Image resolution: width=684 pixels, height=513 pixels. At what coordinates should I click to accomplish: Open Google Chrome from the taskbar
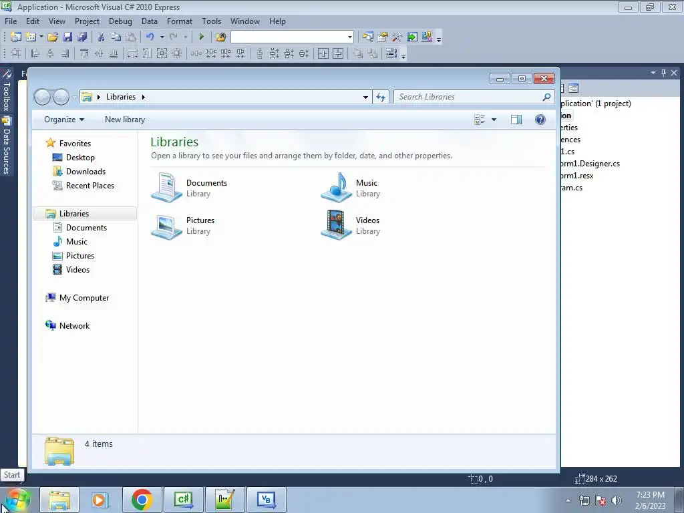[x=142, y=500]
